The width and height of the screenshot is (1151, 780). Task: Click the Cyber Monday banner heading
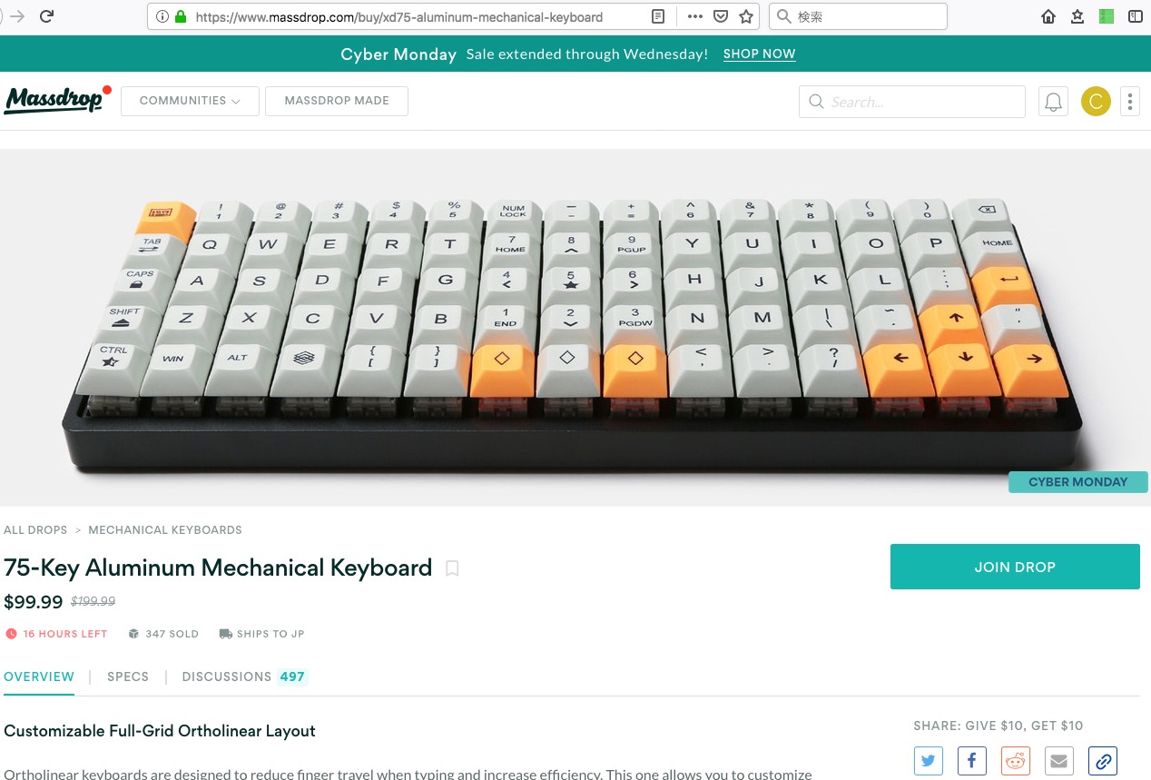398,54
